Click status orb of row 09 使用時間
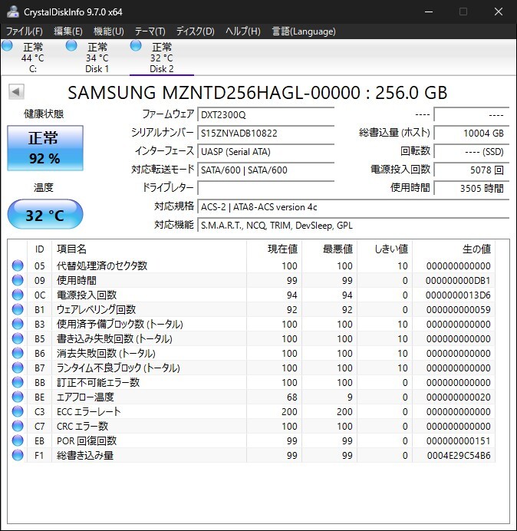517x531 pixels. coord(18,280)
